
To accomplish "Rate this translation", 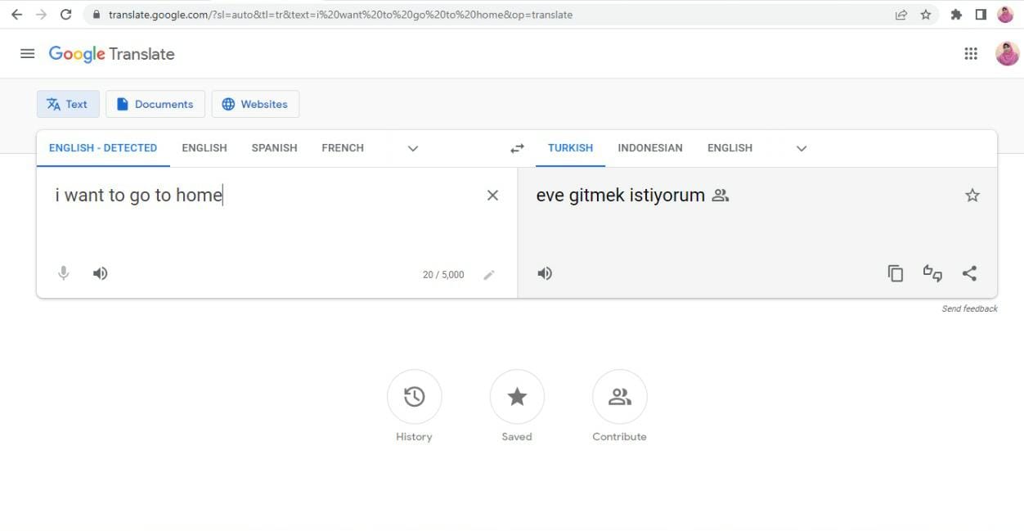I will [x=932, y=273].
